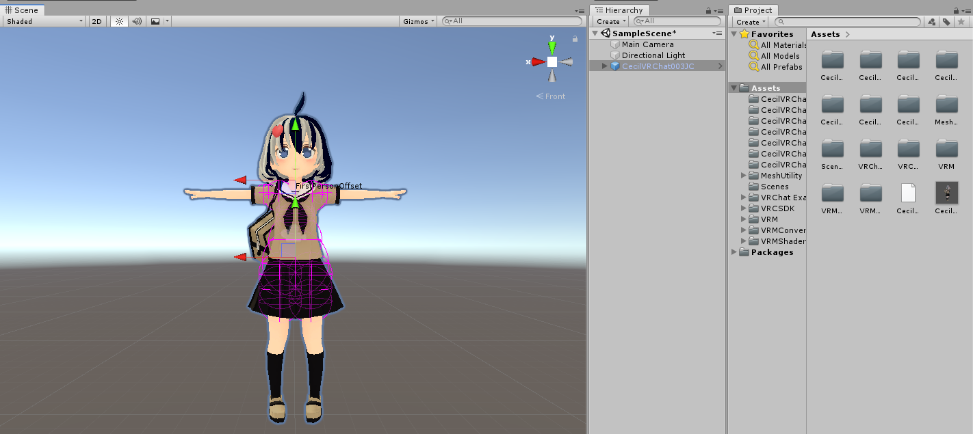Select the Scene tab
The width and height of the screenshot is (973, 434).
tap(23, 10)
